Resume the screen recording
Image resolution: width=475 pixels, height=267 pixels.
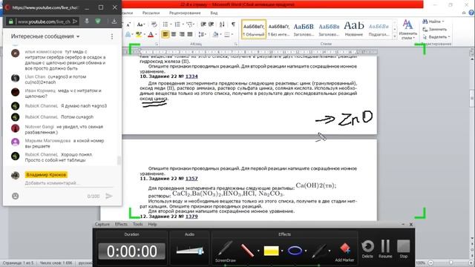click(385, 249)
